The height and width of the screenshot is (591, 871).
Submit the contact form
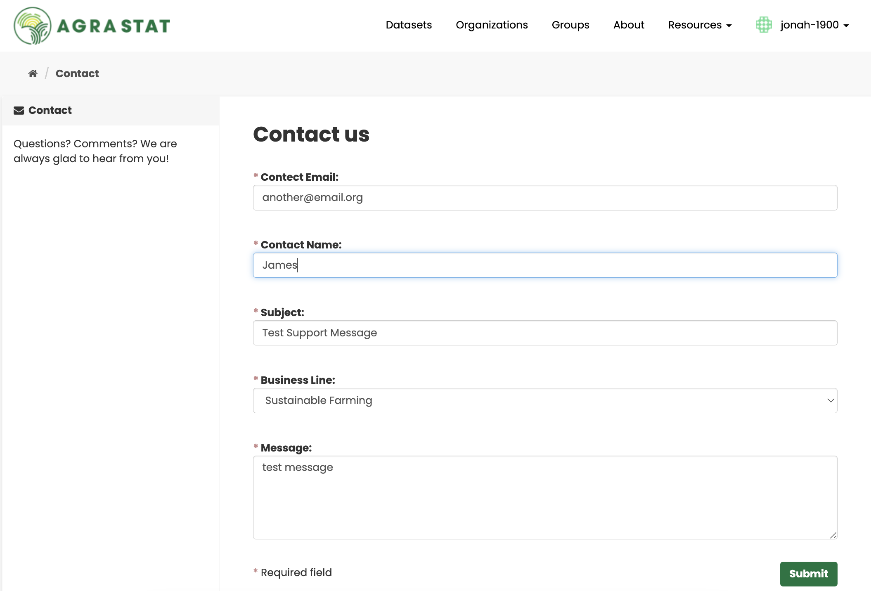(x=809, y=574)
